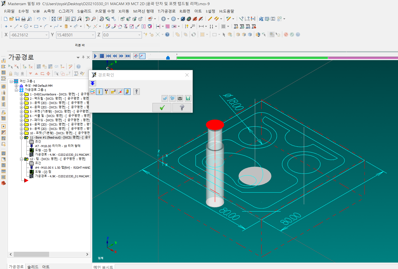The height and width of the screenshot is (269, 398).
Task: Open the T:가공경로 menu
Action: tap(166, 11)
